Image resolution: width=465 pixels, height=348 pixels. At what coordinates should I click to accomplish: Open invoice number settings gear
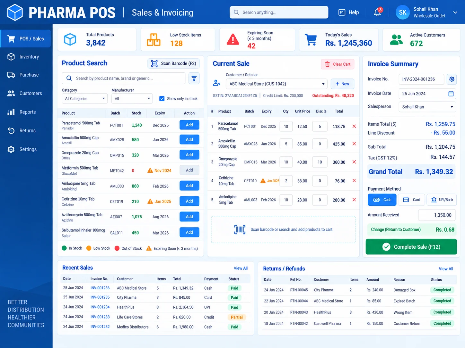point(452,79)
